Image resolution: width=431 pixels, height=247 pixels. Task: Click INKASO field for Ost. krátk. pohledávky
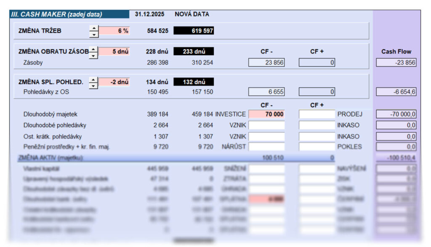pyautogui.click(x=317, y=136)
